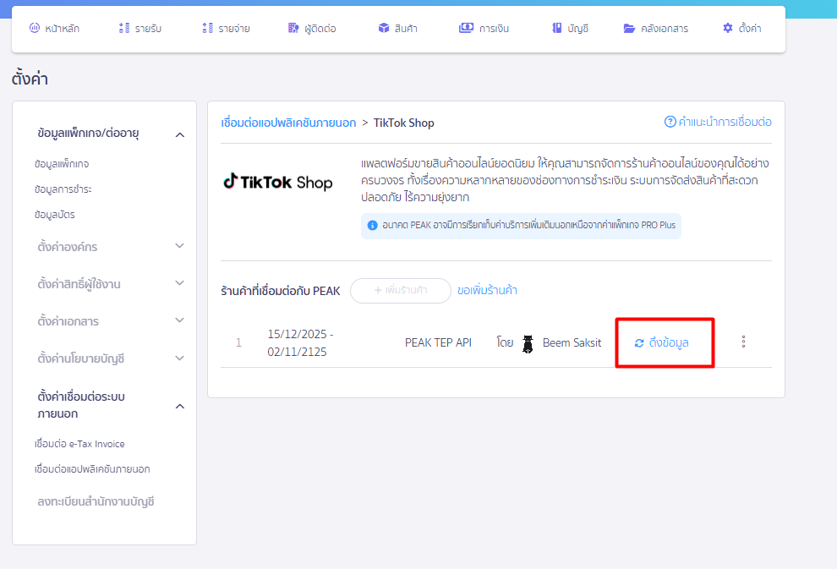Click the สินค้า product box icon
The image size is (837, 569).
[384, 28]
